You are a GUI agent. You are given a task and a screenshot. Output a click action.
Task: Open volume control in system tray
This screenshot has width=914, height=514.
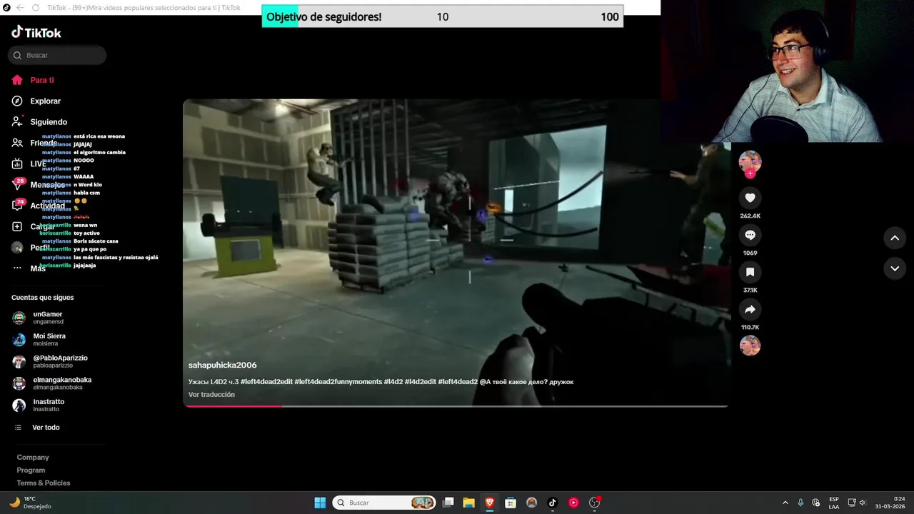pyautogui.click(x=863, y=503)
